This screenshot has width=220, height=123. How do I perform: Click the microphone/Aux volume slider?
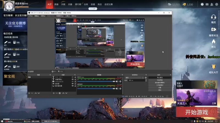96,81
